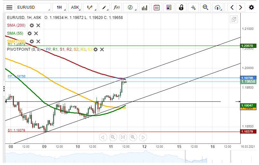Click the 1.20578 R1 price tag
The image size is (259, 165).
(248, 46)
